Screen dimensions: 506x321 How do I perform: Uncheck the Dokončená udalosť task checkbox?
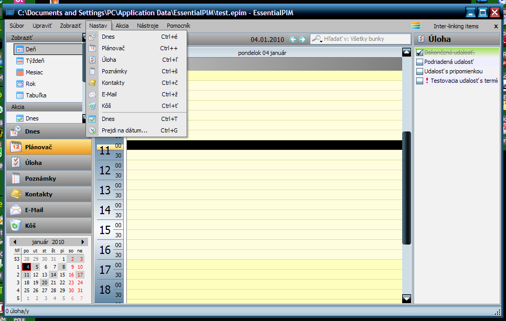(419, 52)
